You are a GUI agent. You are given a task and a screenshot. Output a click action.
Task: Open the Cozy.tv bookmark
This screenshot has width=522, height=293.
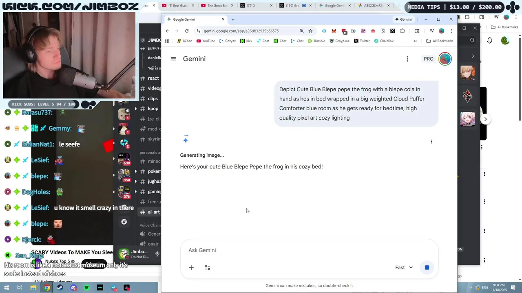[228, 41]
